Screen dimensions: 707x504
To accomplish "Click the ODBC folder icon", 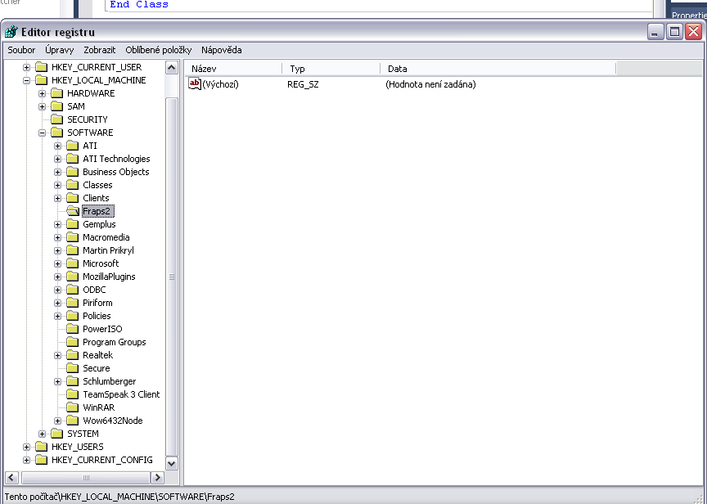I will click(x=73, y=290).
